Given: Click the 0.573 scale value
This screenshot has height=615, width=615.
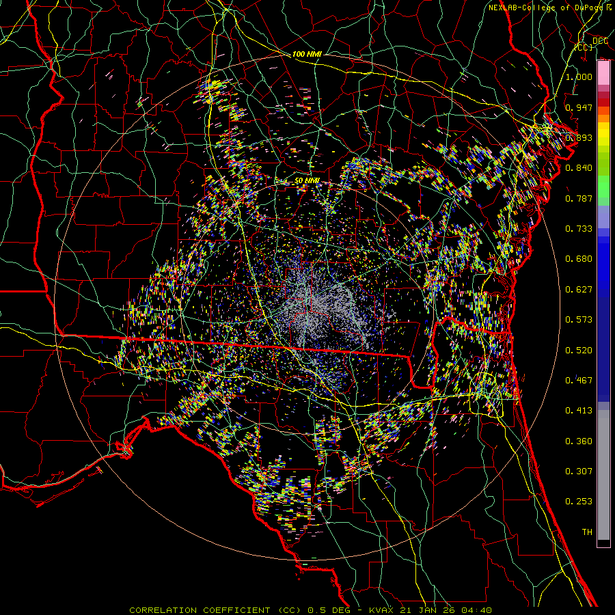Looking at the screenshot, I should [x=579, y=320].
